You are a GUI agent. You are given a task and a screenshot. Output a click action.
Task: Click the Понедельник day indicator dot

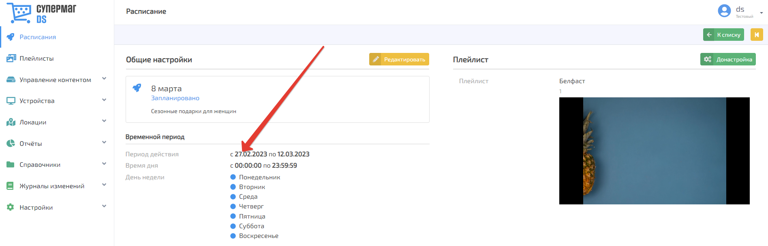[233, 177]
